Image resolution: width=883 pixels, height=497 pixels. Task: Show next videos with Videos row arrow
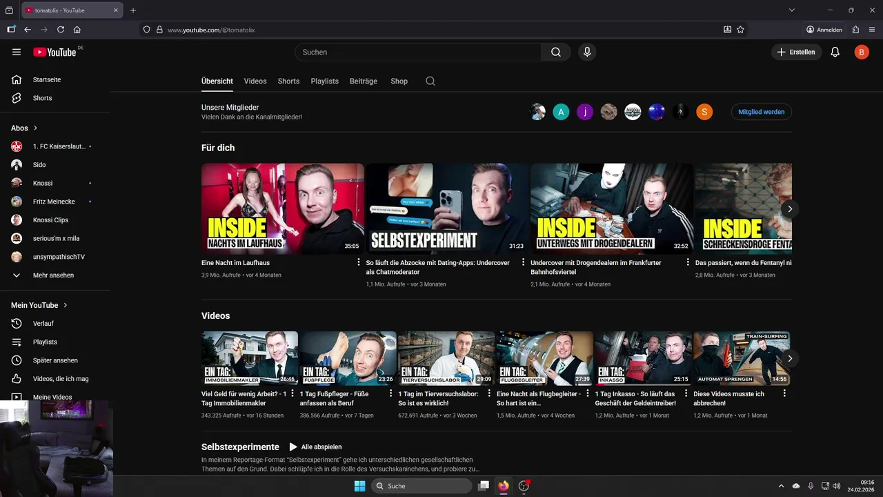[x=790, y=358]
